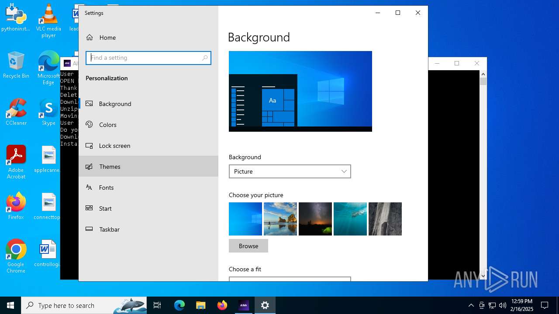Open the pythoninst desktop icon
This screenshot has height=314, width=559.
tap(16, 17)
